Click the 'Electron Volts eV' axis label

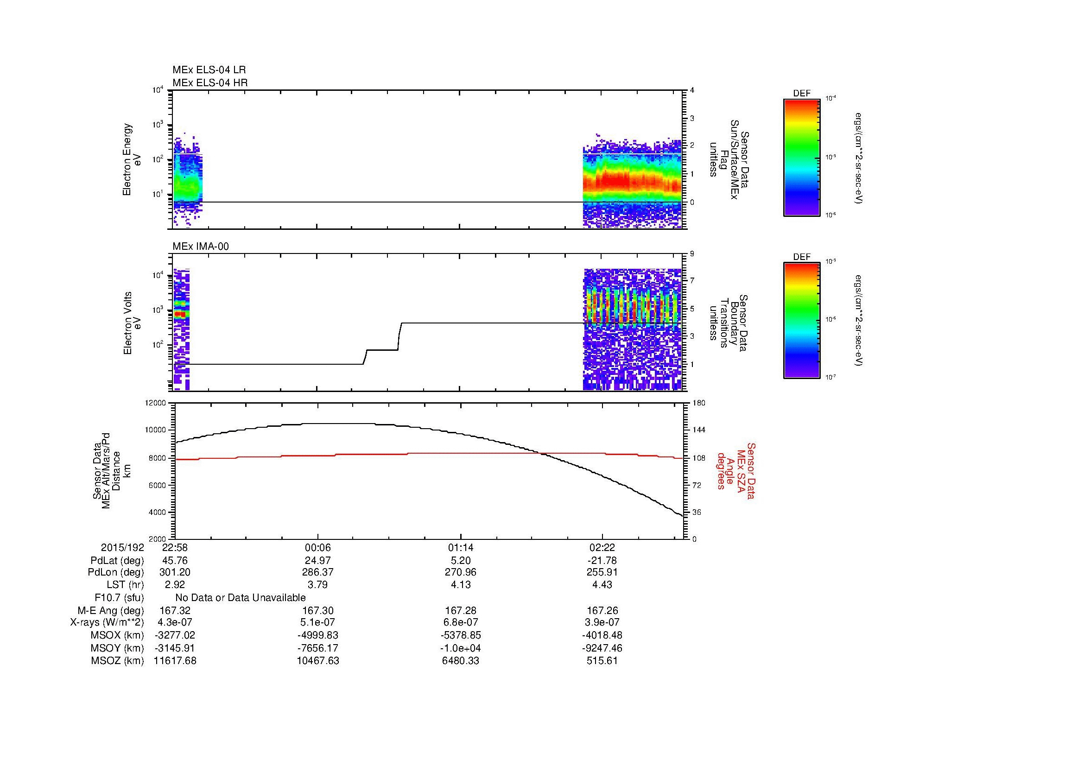[132, 323]
